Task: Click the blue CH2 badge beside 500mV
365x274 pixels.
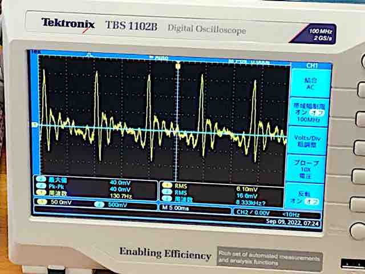Action: coord(99,204)
